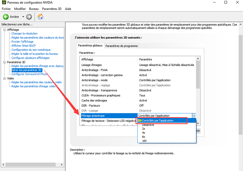Screen dimensions: 243x171
Task: Open Régler les paramètres des couleurs vidéo
Action: point(36,82)
